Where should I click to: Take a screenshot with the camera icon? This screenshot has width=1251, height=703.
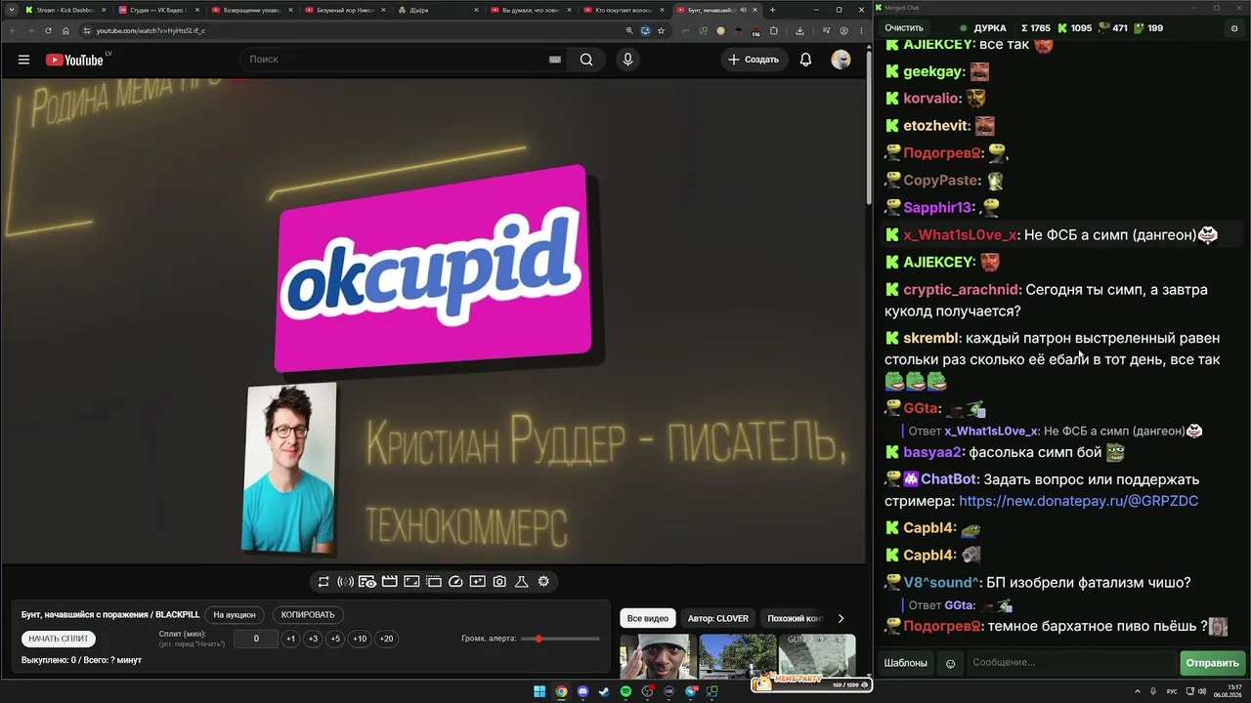click(x=499, y=582)
